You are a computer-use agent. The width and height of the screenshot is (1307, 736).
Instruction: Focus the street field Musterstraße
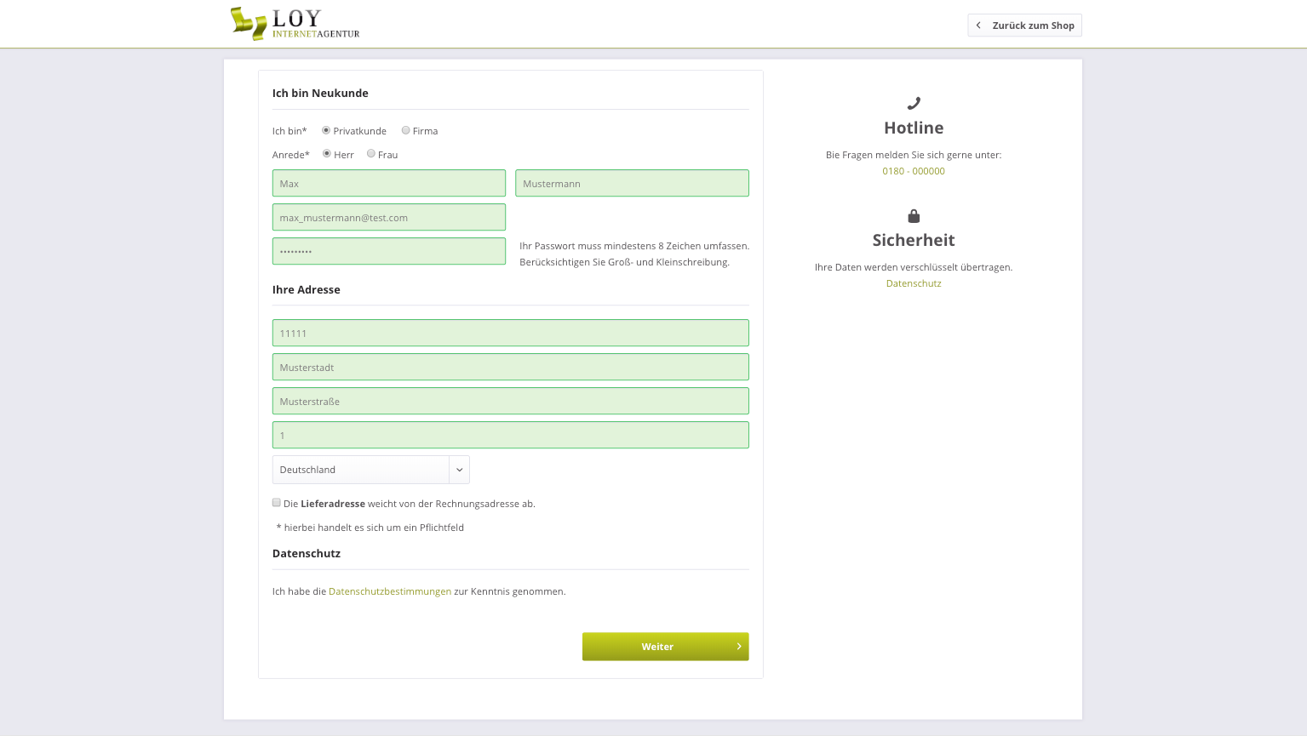click(511, 401)
